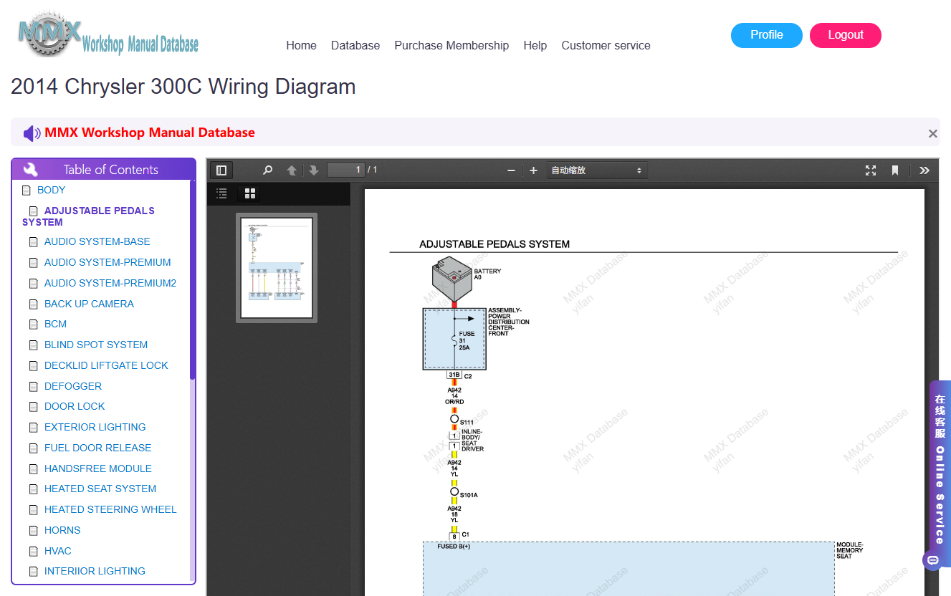Click the 2014 Chrysler 300C Wiring Diagram title
Viewport: 951px width, 596px height.
pyautogui.click(x=183, y=87)
